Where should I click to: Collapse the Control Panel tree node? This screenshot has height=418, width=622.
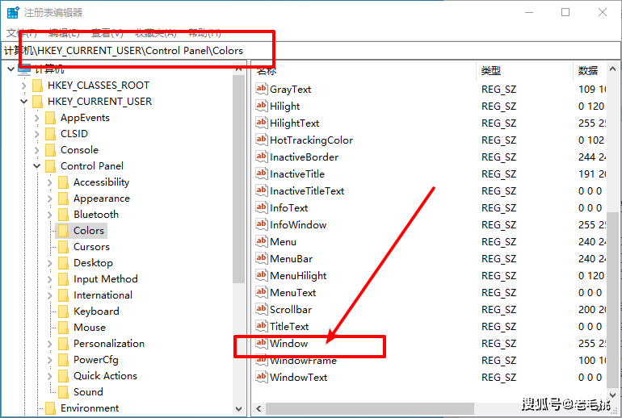pos(37,166)
